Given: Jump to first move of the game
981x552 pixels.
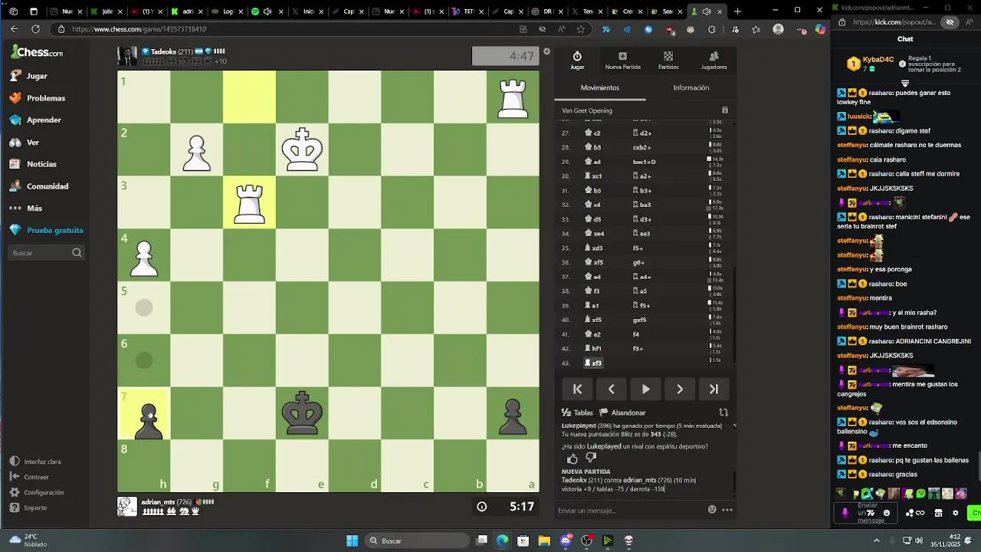Looking at the screenshot, I should pos(578,389).
